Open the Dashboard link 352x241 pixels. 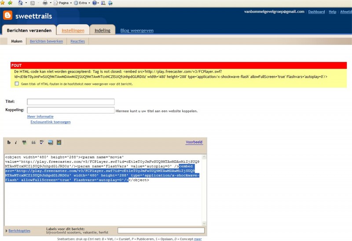316,12
